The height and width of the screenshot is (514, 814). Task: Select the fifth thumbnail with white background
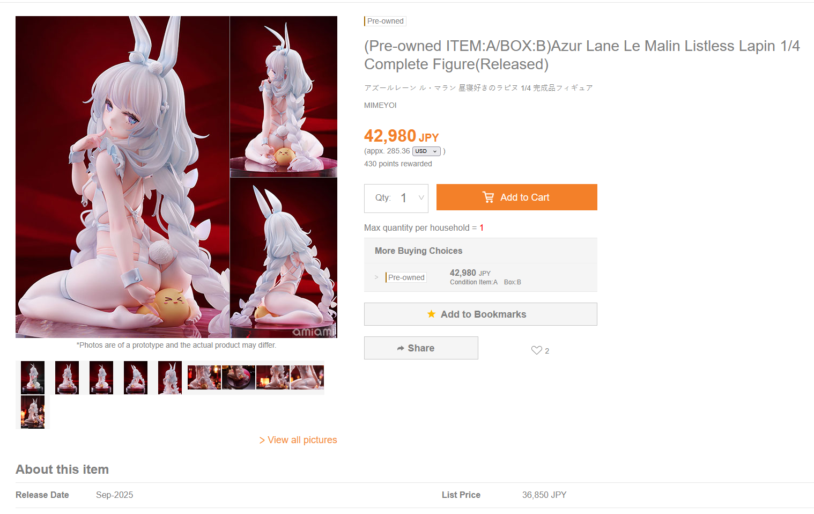pyautogui.click(x=170, y=378)
